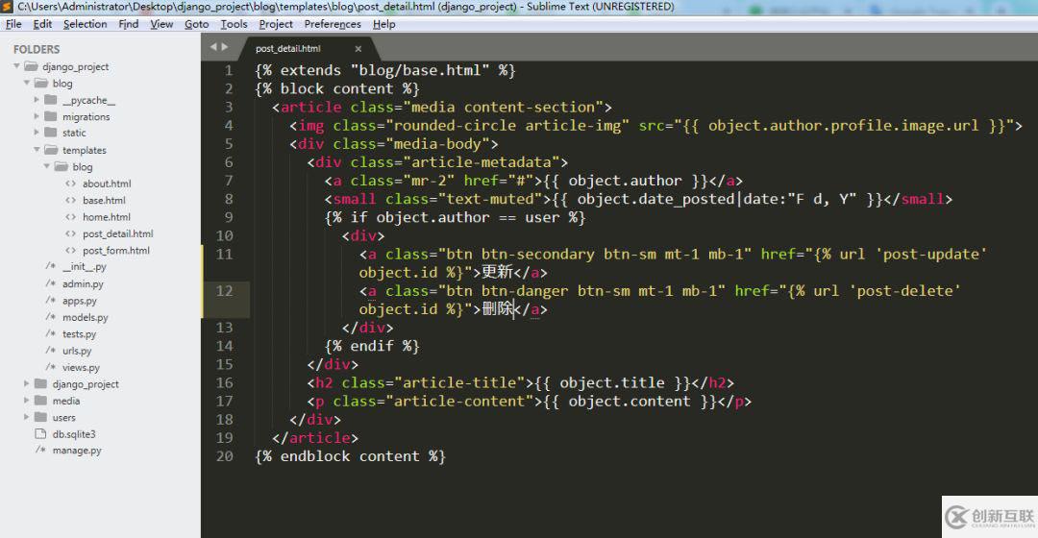Close the post_detail.html tab
This screenshot has height=538, width=1038.
pyautogui.click(x=358, y=49)
